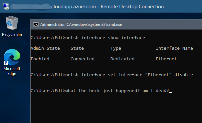The height and width of the screenshot is (123, 202).
Task: Click the shortcut arrow overlay on Edge icon
Action: point(6,63)
